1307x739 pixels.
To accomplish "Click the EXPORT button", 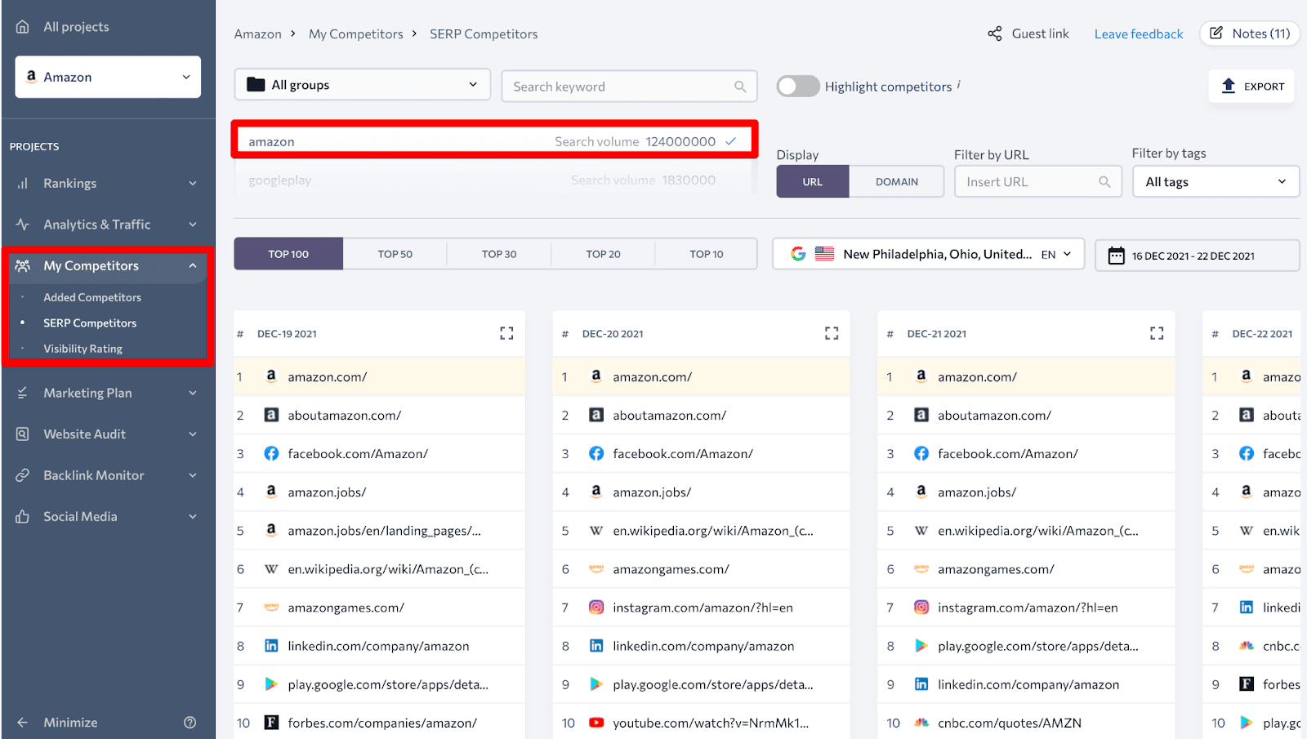I will [x=1251, y=87].
